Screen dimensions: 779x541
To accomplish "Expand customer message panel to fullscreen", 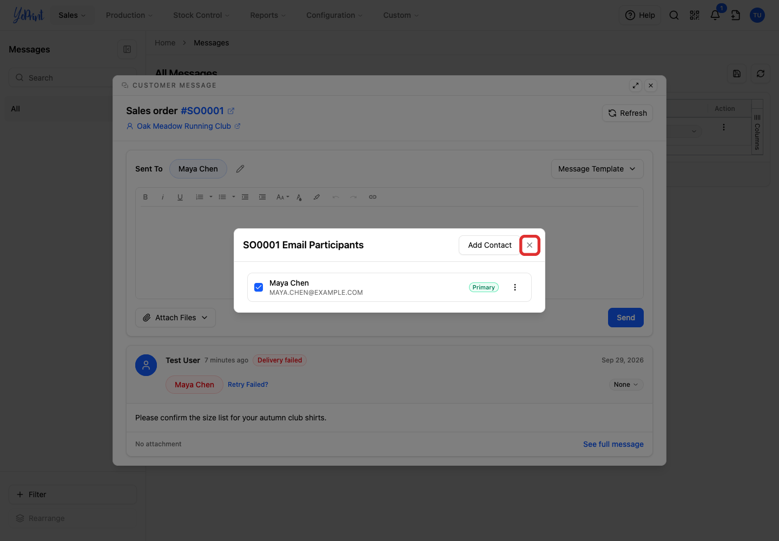I will click(x=636, y=85).
